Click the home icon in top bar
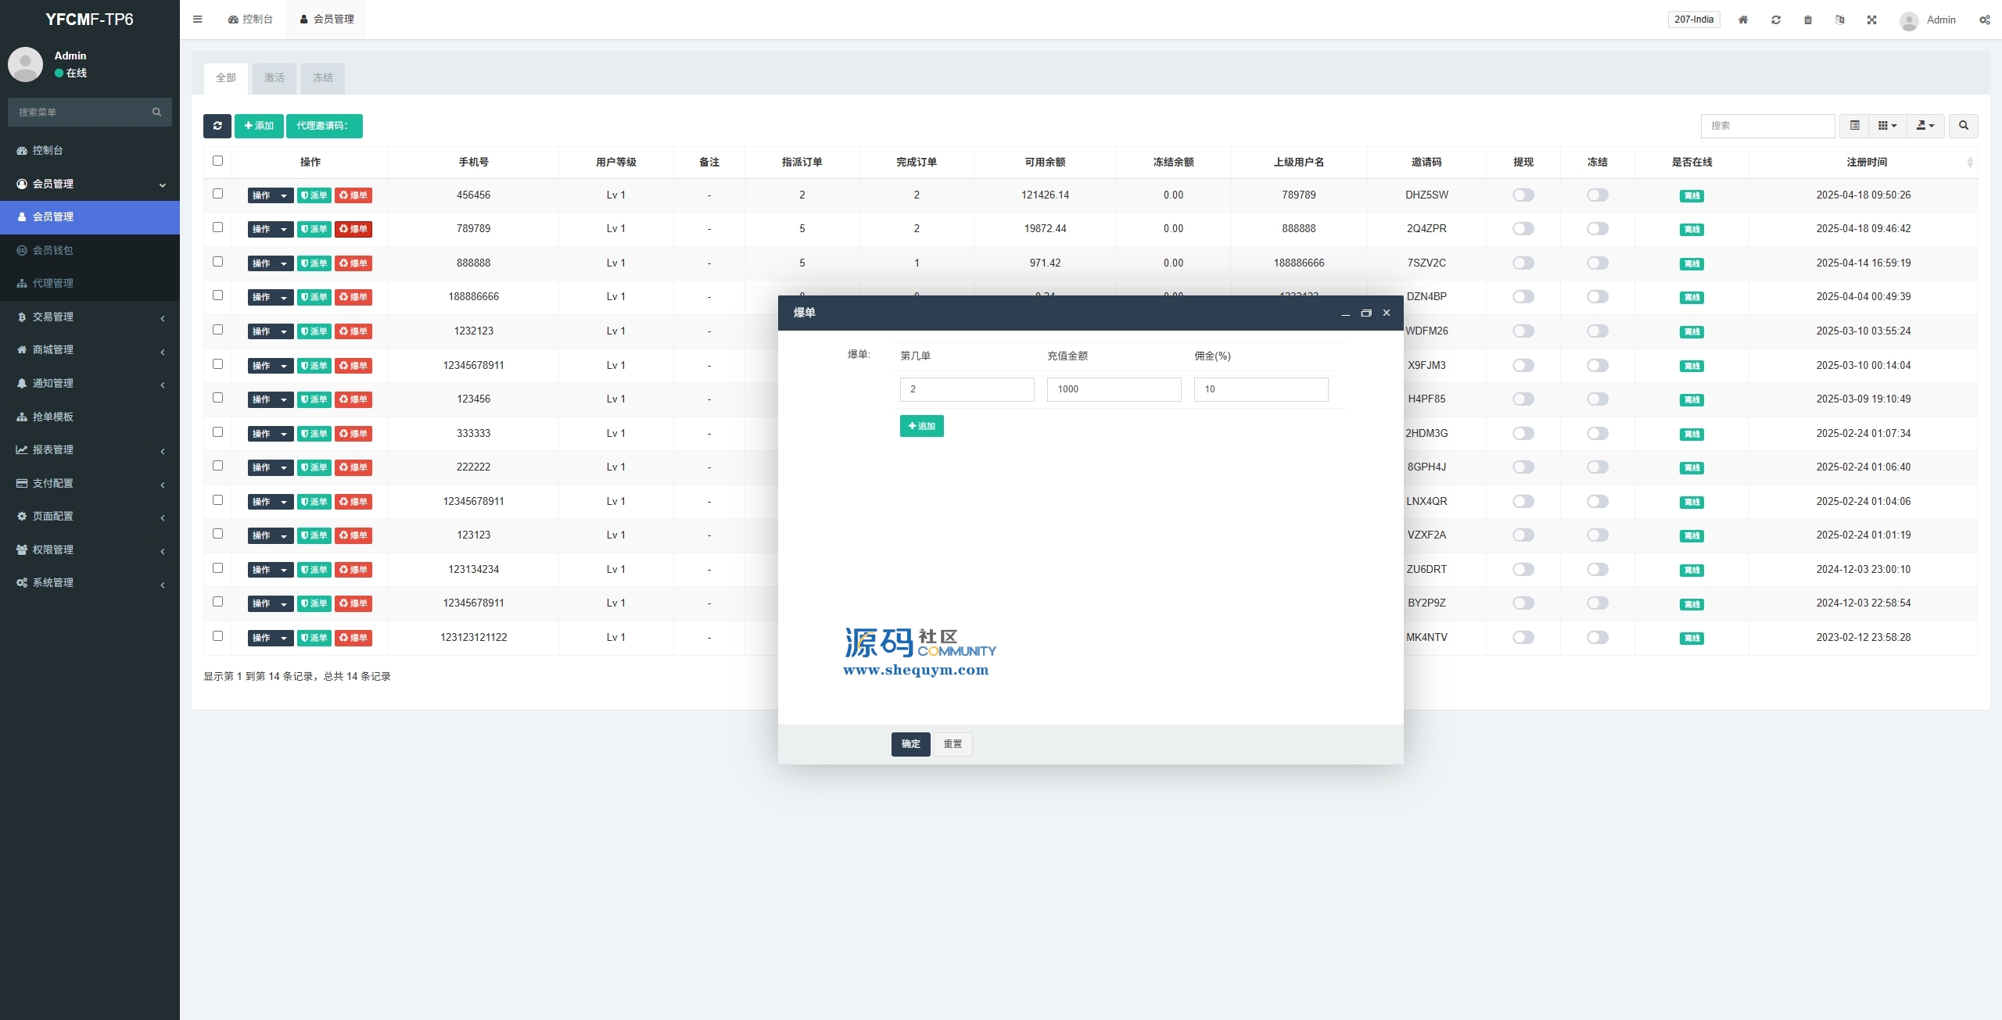The height and width of the screenshot is (1020, 2002). coord(1743,20)
